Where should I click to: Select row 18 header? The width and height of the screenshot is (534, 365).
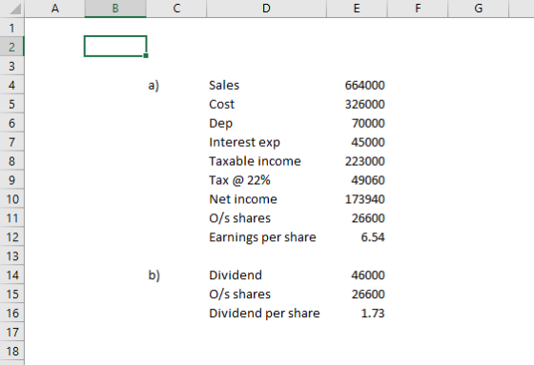point(11,351)
